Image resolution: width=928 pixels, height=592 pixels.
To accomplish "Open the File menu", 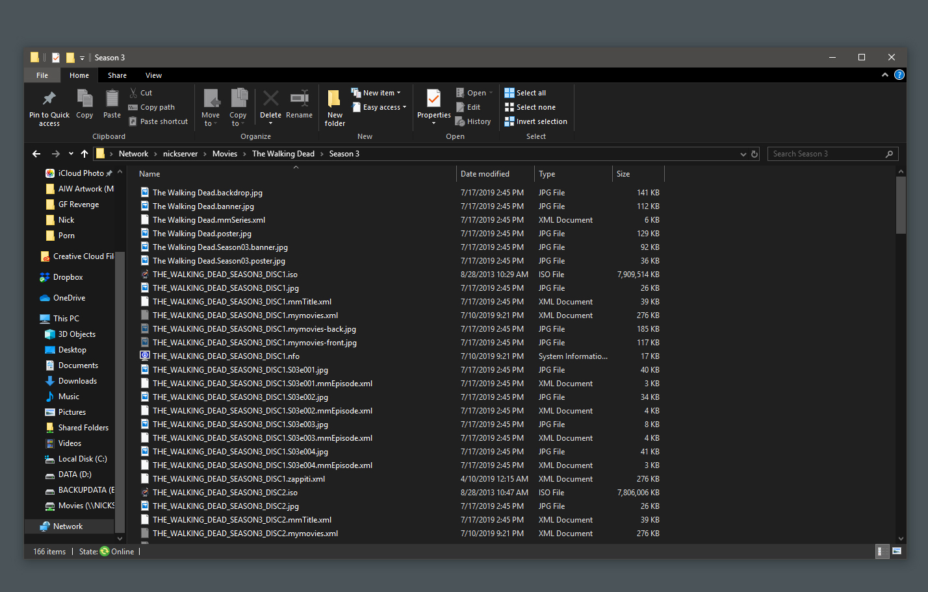I will click(x=42, y=75).
